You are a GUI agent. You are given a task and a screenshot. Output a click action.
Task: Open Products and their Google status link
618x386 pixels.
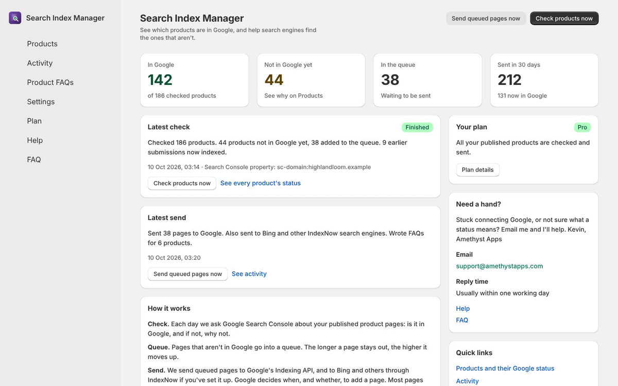tap(505, 369)
